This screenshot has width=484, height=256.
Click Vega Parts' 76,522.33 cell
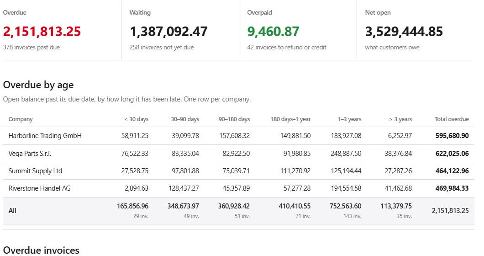pyautogui.click(x=135, y=154)
